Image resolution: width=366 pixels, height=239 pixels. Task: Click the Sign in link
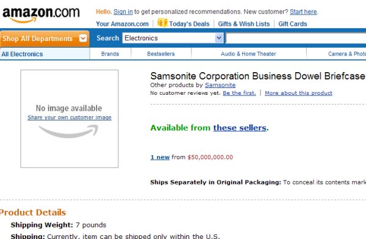pos(123,12)
